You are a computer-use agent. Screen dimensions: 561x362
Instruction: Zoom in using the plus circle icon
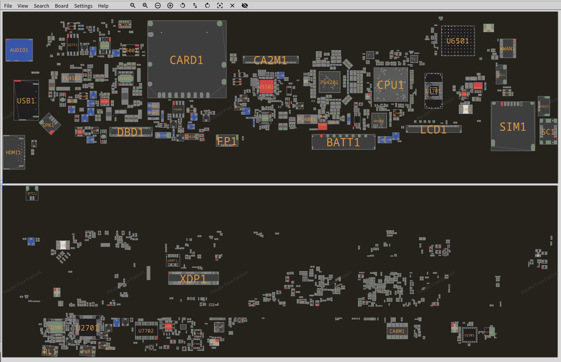pyautogui.click(x=170, y=6)
